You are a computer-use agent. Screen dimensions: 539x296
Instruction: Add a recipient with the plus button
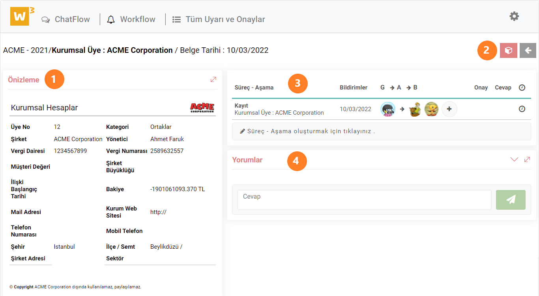coord(449,109)
